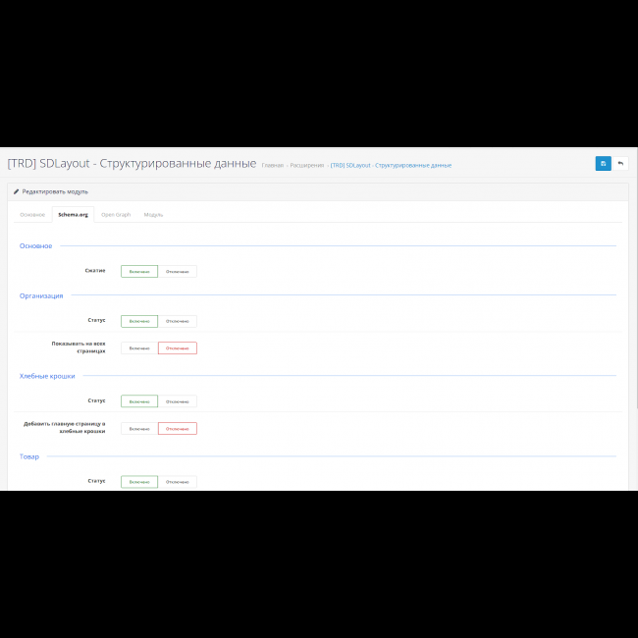
Task: Click the back arrow icon button
Action: click(x=620, y=164)
